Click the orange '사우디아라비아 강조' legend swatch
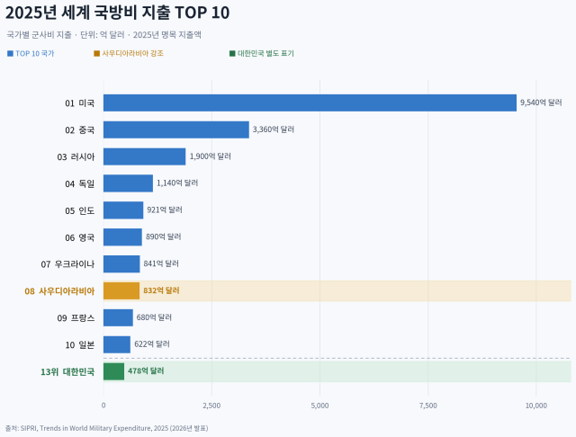 [x=97, y=54]
